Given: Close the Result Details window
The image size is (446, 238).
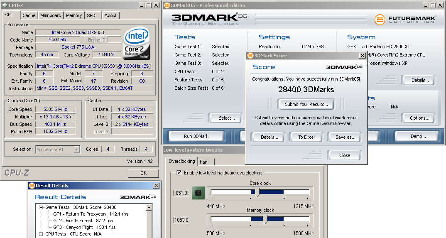Looking at the screenshot, I should click(x=156, y=185).
